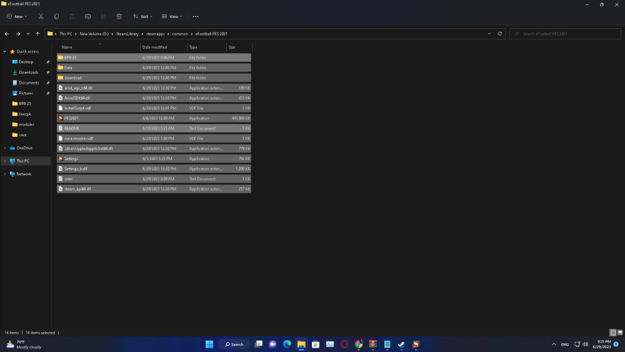This screenshot has height=352, width=625.
Task: Select the PES2021 application file
Action: [71, 118]
